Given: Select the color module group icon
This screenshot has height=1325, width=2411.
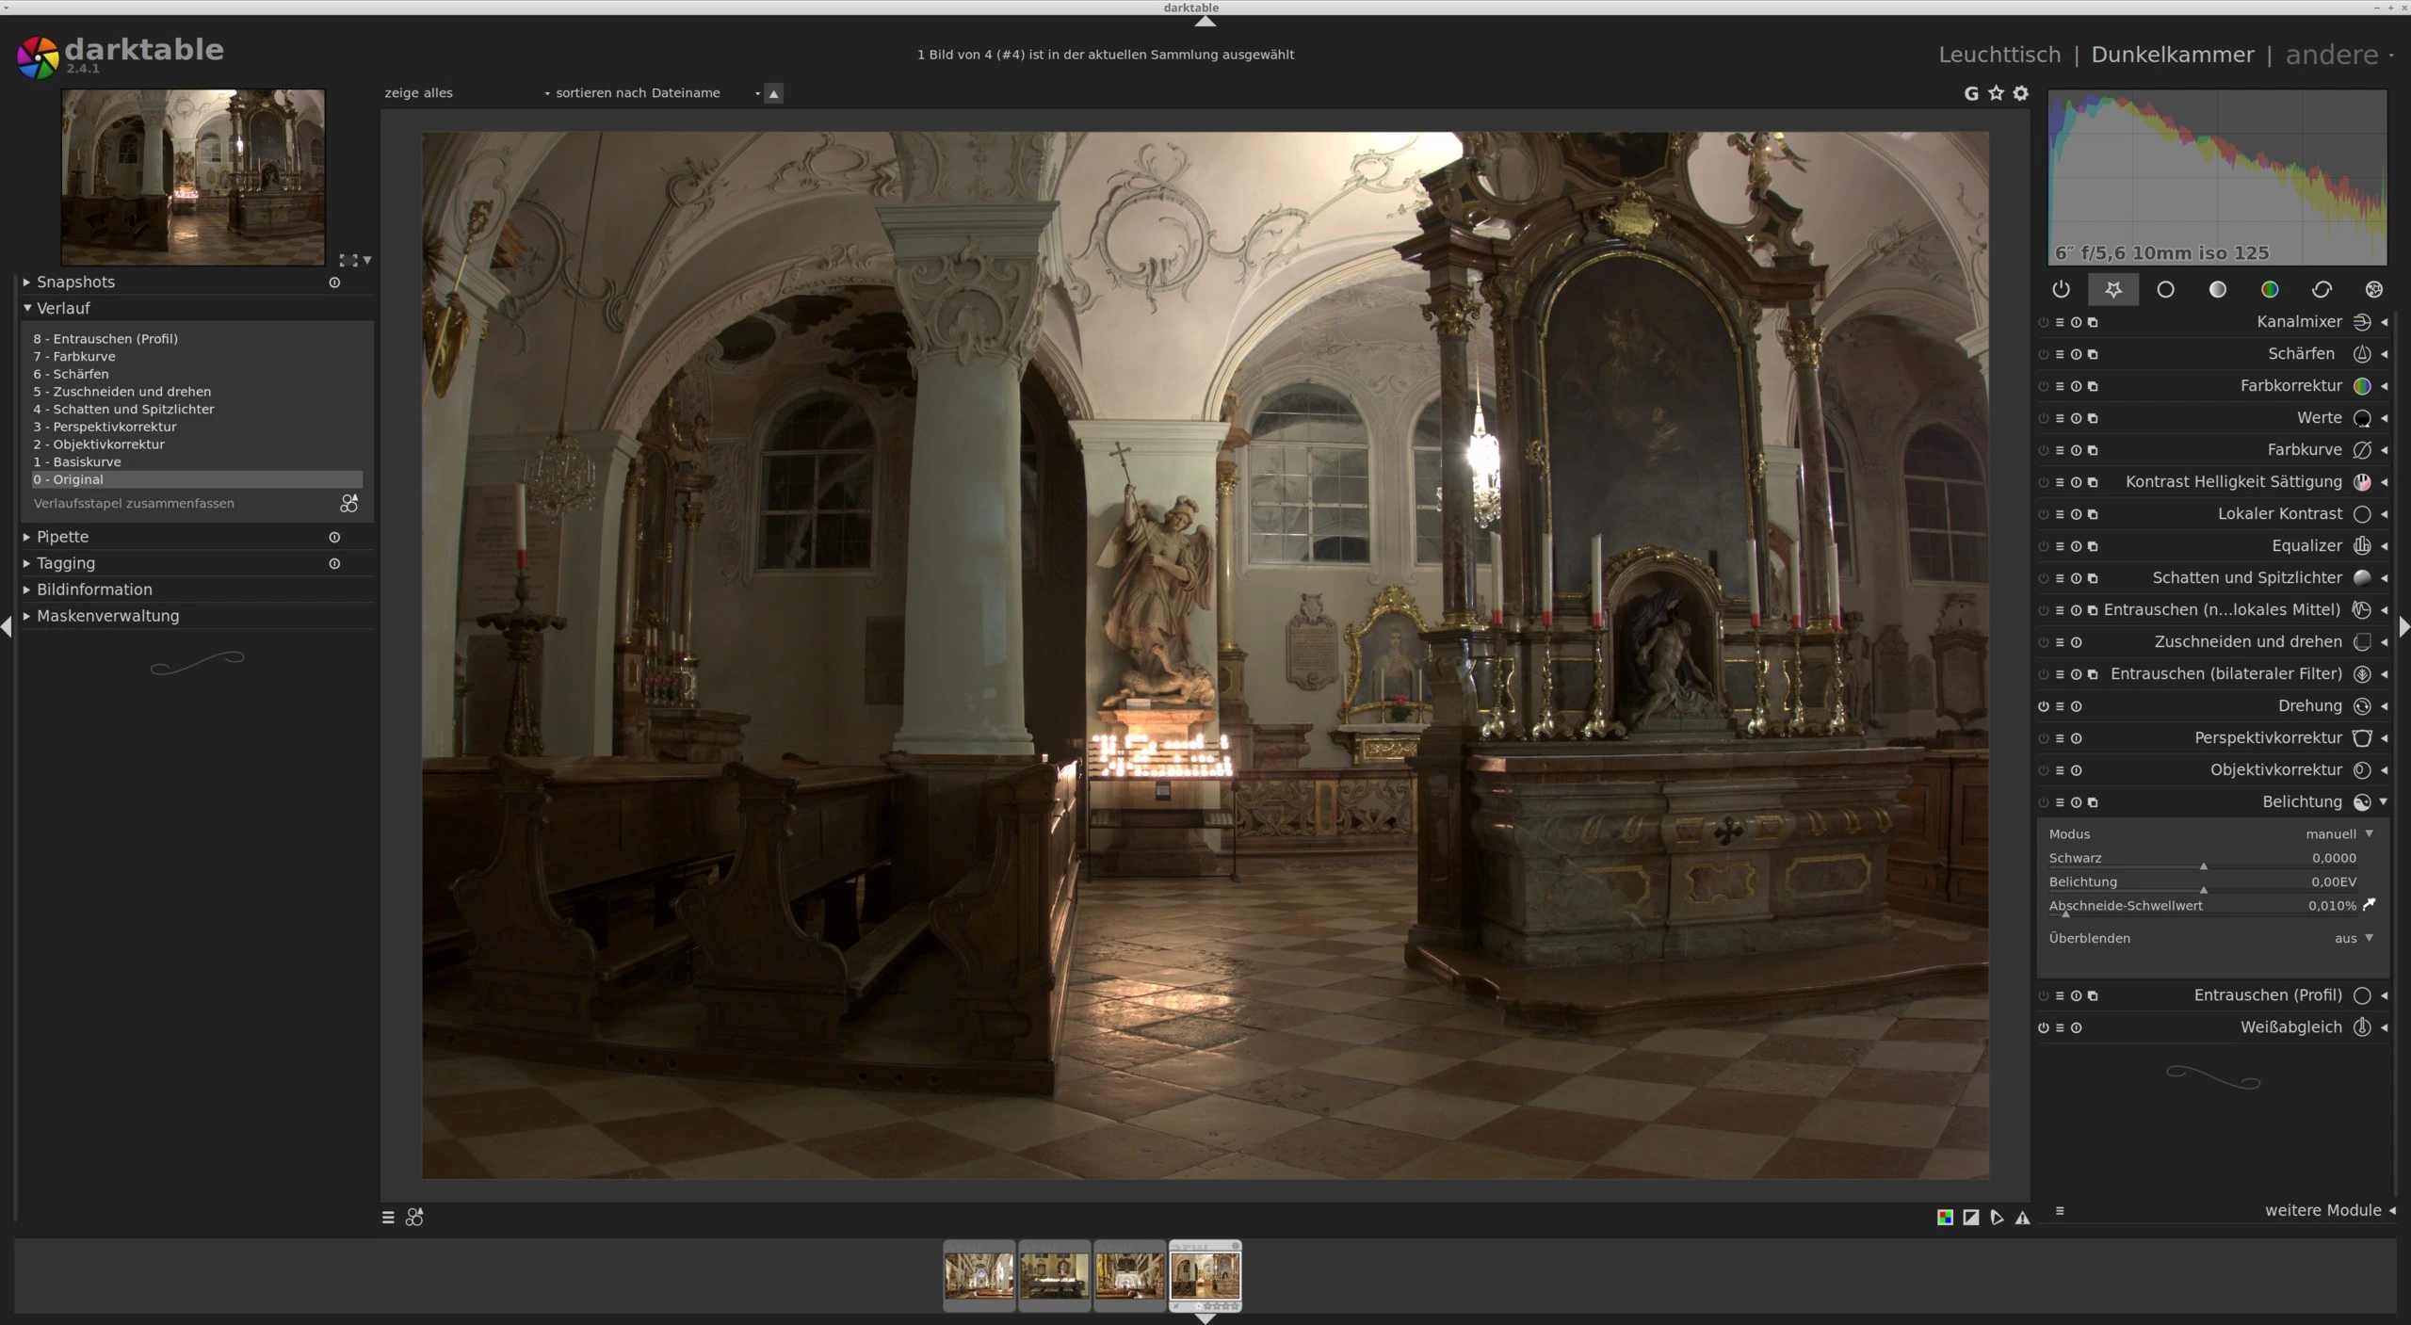Looking at the screenshot, I should [2270, 290].
